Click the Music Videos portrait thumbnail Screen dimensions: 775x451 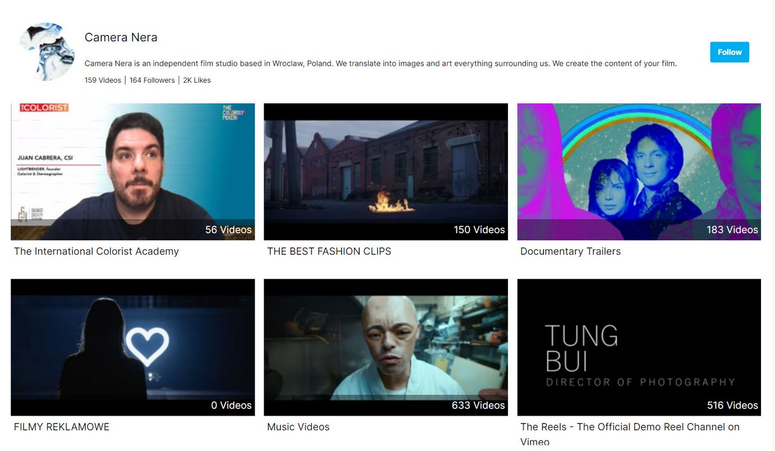click(x=386, y=347)
